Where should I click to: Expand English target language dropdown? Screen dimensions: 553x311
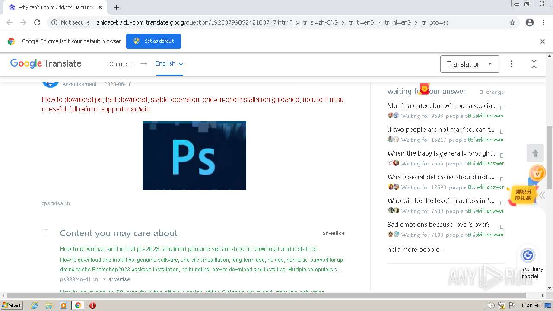point(169,63)
